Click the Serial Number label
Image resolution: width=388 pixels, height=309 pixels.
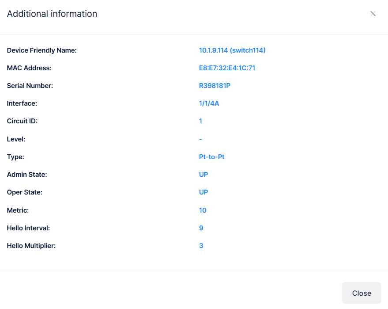(x=29, y=85)
